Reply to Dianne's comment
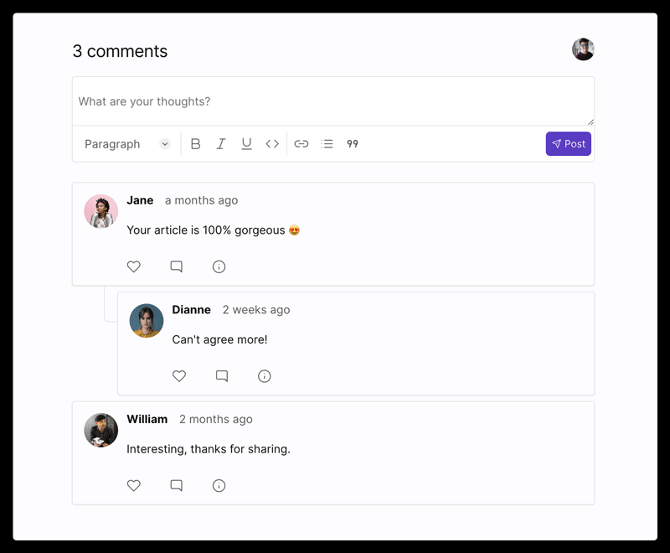Image resolution: width=670 pixels, height=553 pixels. point(222,376)
